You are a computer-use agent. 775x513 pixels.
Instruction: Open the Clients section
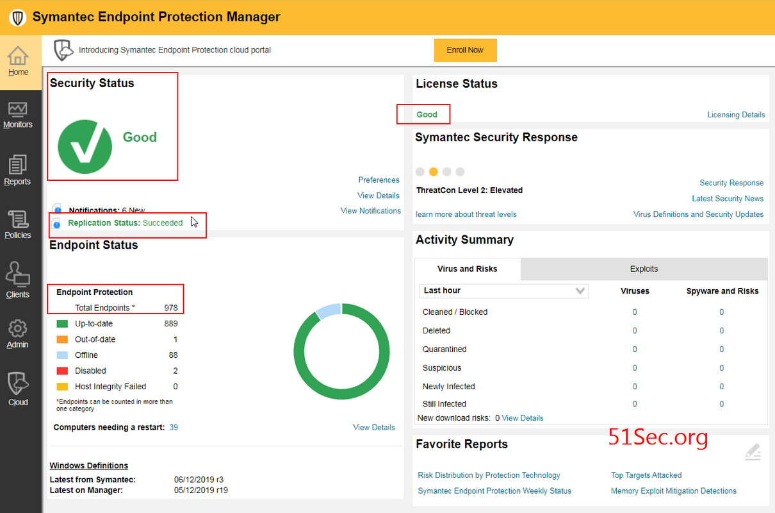(18, 280)
